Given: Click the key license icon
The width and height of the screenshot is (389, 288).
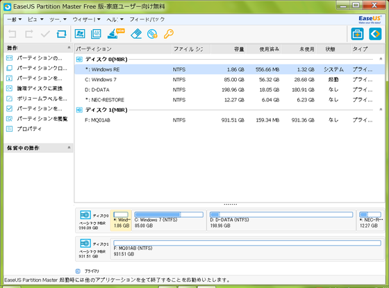Looking at the screenshot, I should tap(168, 34).
